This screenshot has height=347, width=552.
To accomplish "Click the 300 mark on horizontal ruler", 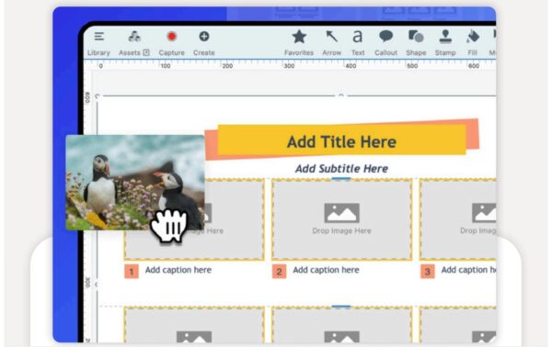I will (289, 66).
